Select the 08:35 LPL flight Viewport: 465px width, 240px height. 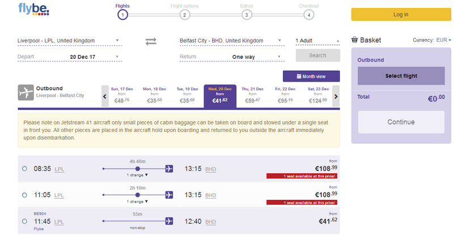pyautogui.click(x=24, y=169)
